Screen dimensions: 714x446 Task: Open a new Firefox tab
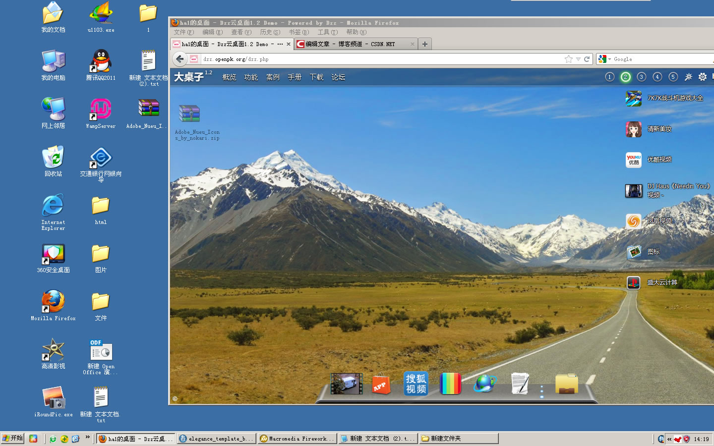coord(425,44)
